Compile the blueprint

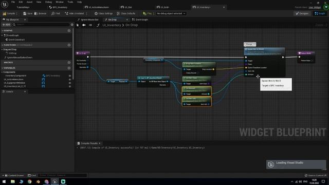(x=9, y=13)
